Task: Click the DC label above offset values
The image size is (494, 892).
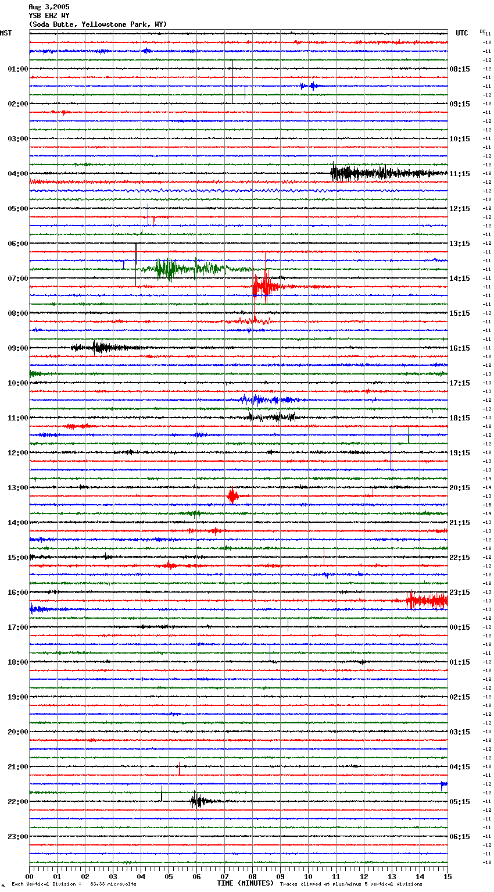Action: point(482,31)
